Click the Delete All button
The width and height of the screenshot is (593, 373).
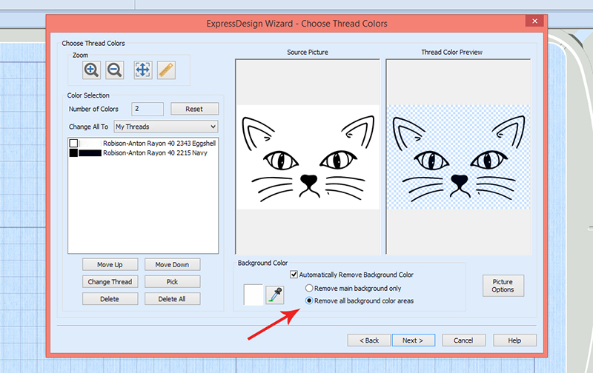pos(172,299)
